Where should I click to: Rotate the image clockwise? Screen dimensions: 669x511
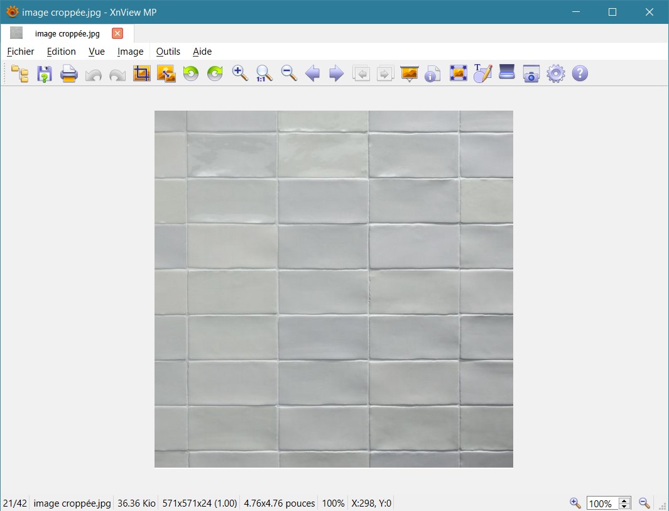215,74
